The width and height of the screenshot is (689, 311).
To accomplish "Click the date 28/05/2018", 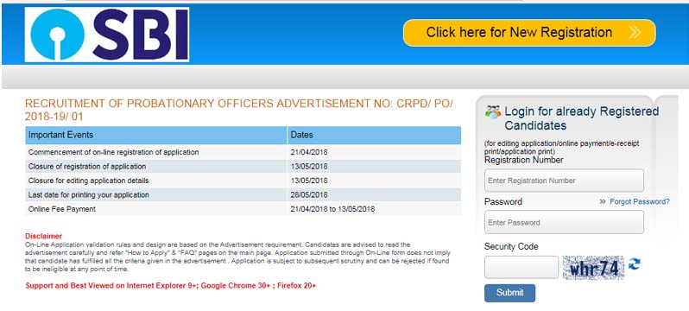I will [x=309, y=195].
